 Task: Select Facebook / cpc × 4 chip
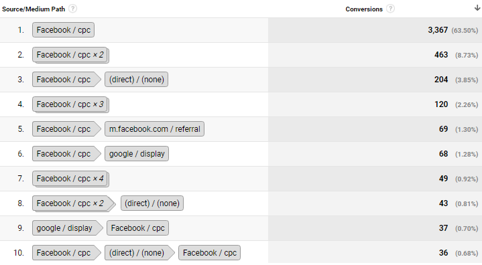70,179
